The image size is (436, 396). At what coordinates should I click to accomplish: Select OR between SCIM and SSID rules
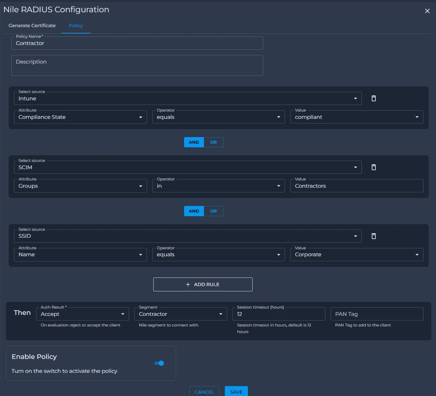[x=214, y=211]
